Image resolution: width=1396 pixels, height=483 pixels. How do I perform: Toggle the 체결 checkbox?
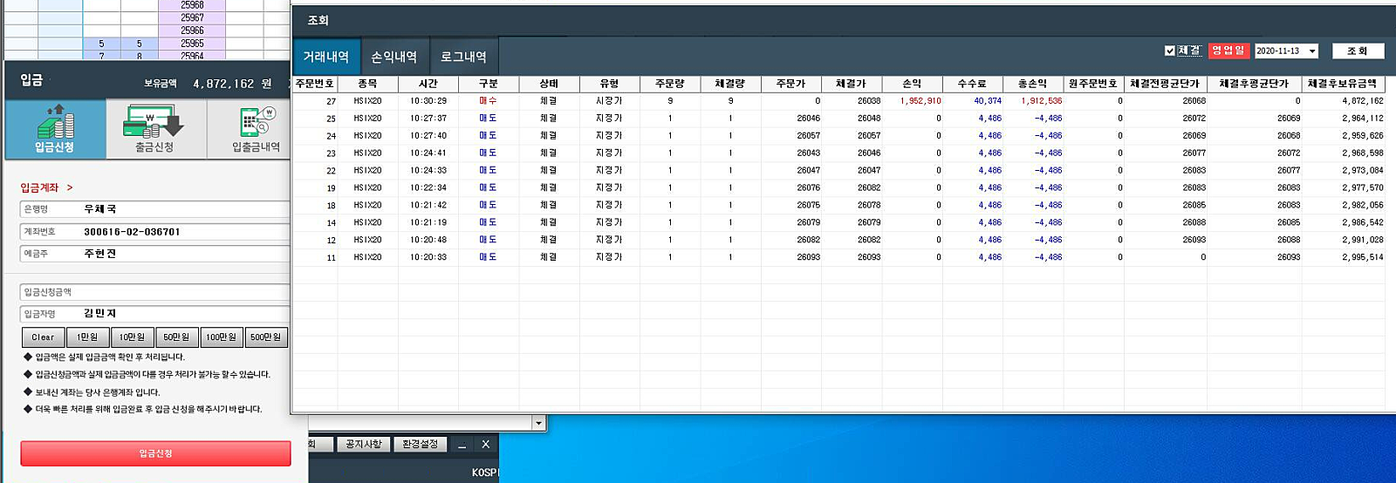[1170, 51]
